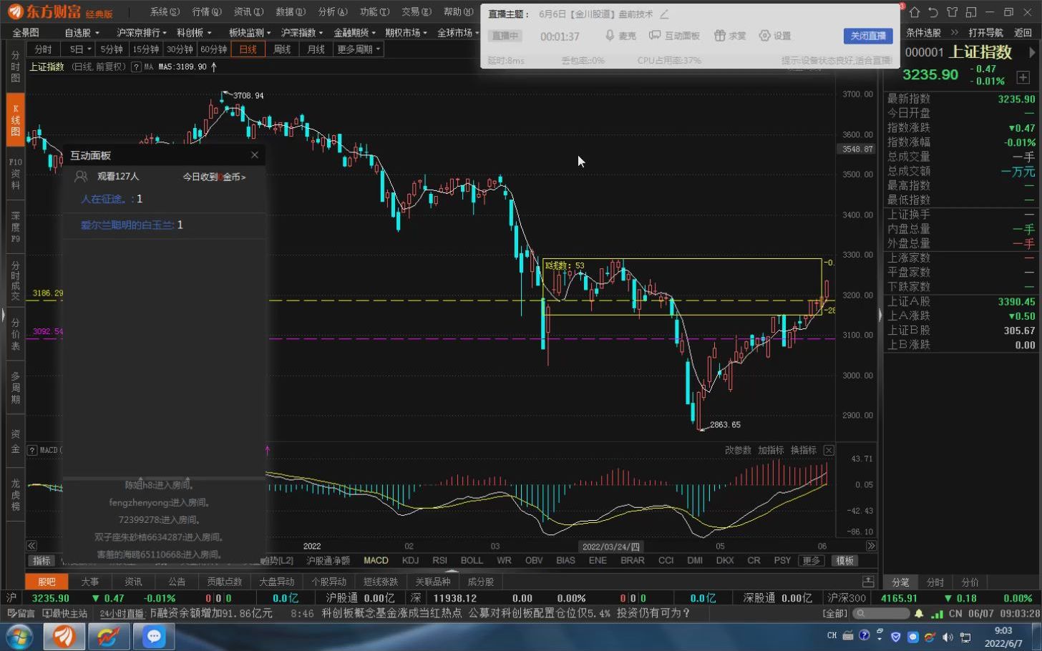Open the 分析 menu
Image resolution: width=1042 pixels, height=651 pixels.
tap(332, 11)
